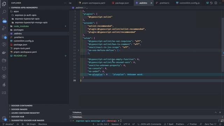Open pnpm-lock.yaml in Explorer
Viewport: 224px width, 126px height.
(x=22, y=48)
